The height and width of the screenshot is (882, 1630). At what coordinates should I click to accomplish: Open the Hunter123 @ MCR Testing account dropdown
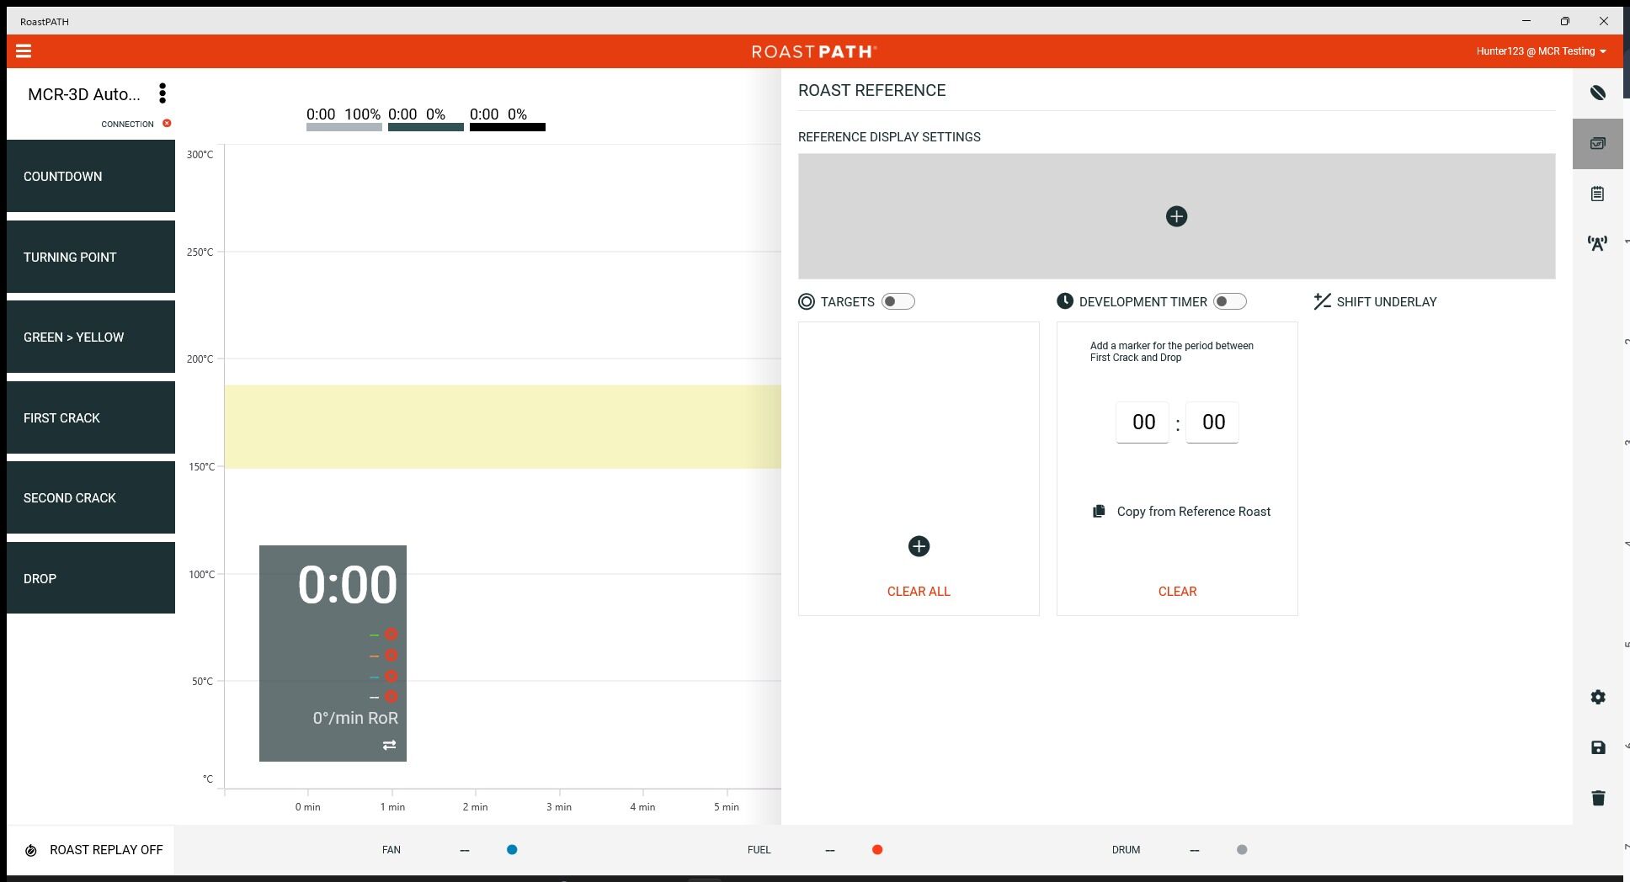[x=1541, y=51]
